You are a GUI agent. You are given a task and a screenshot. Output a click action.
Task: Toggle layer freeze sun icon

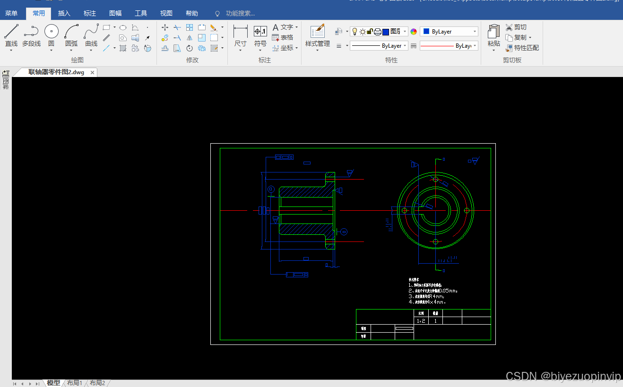363,32
